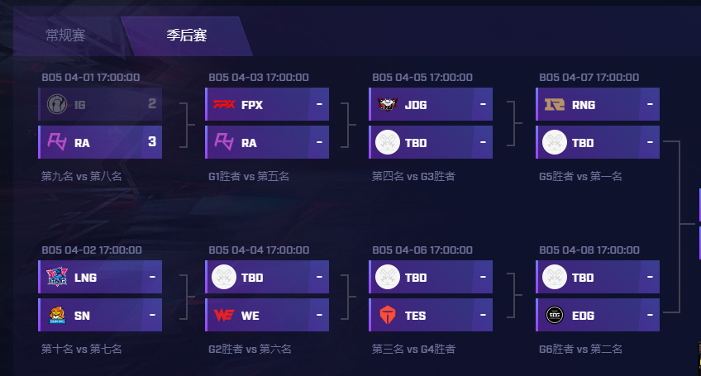The width and height of the screenshot is (701, 376).
Task: Click the WE team logo
Action: (224, 315)
